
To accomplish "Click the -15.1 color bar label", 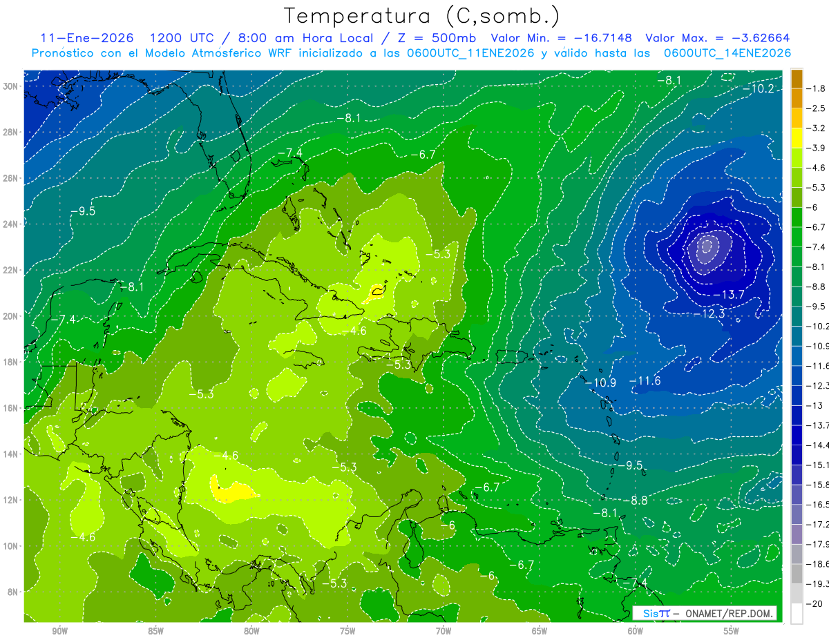I will click(x=817, y=465).
